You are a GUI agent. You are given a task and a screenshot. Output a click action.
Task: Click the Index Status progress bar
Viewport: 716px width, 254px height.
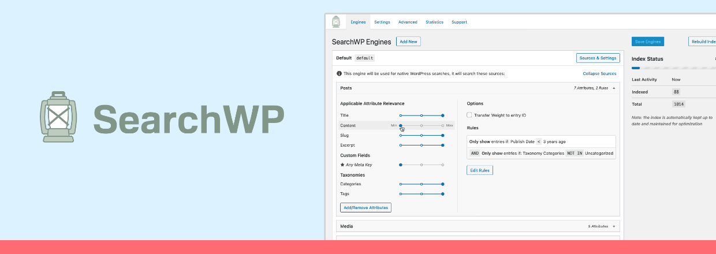click(x=674, y=68)
